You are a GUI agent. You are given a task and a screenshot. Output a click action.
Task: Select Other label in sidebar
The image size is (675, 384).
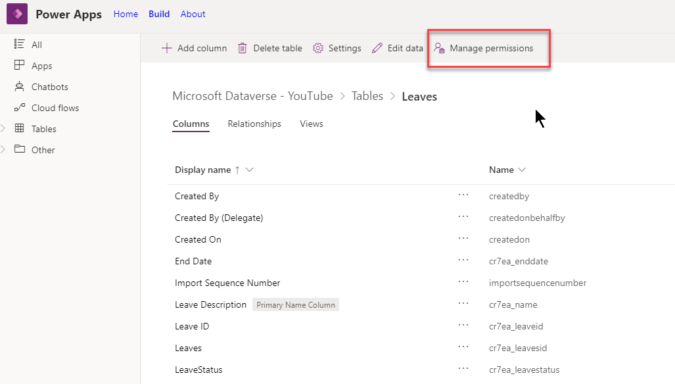tap(43, 150)
